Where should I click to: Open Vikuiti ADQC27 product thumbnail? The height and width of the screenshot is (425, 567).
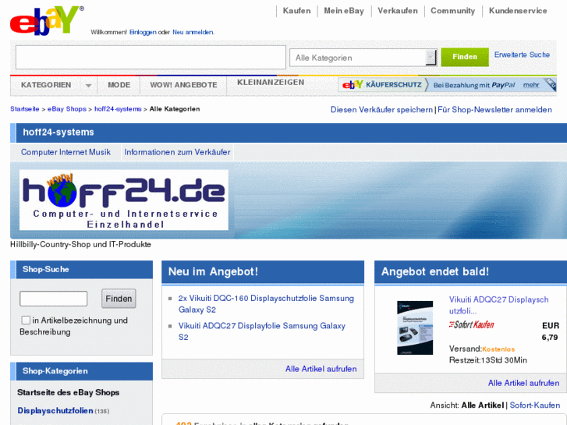pos(415,328)
